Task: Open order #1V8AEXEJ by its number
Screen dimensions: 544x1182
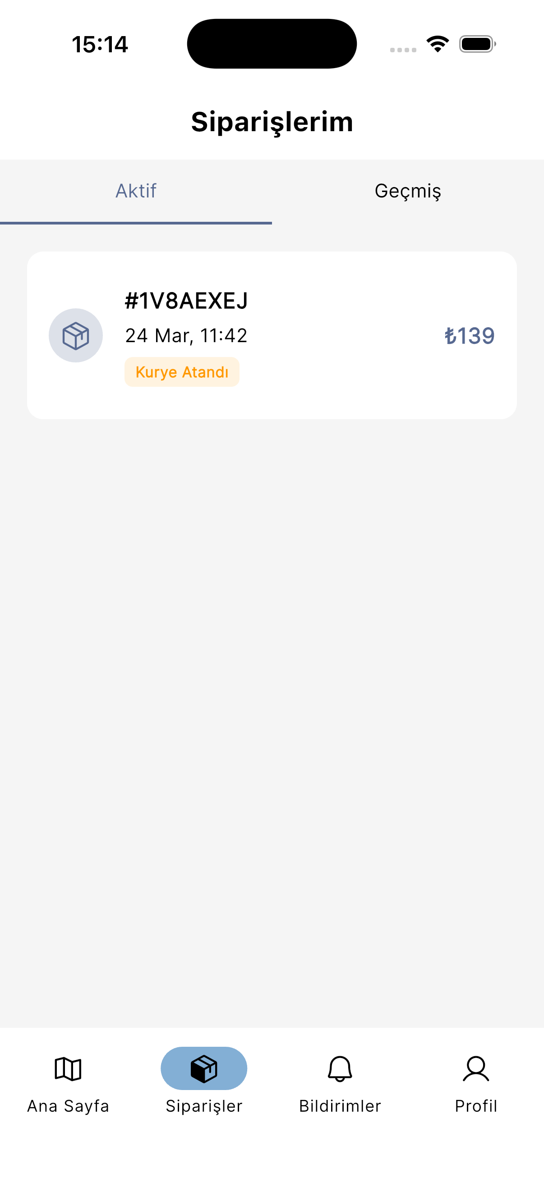Action: (186, 301)
